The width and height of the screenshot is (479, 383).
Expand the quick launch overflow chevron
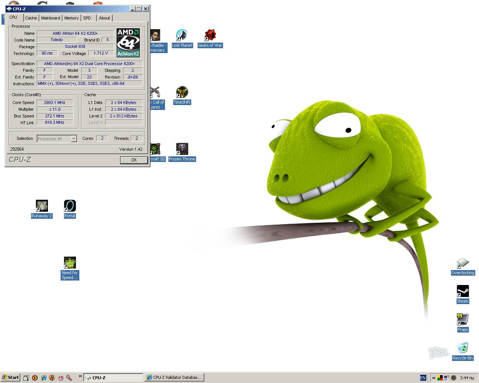coord(80,376)
